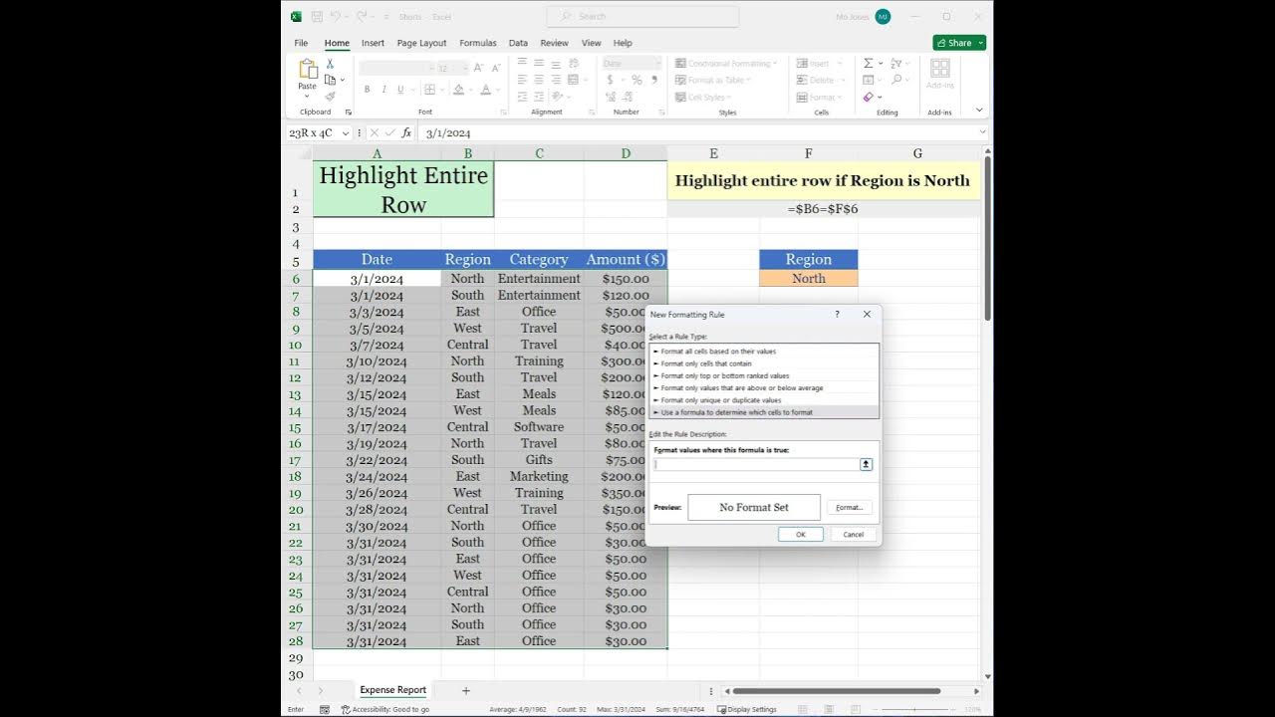Click OK in New Formatting Rule dialog
Image resolution: width=1275 pixels, height=717 pixels.
click(800, 534)
